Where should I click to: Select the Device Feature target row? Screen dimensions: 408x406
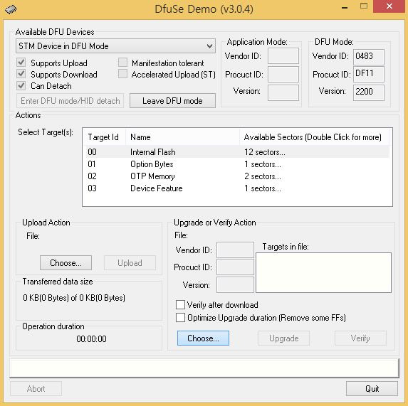click(237, 188)
